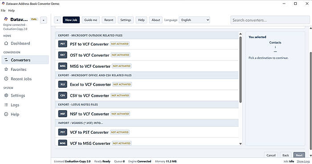Viewport: 312px width, 164px height.
Task: Click the converter list scrollbar thumb
Action: point(241,70)
